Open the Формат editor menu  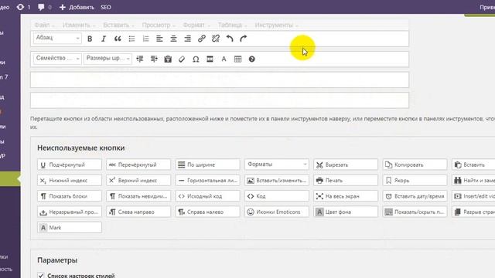(x=196, y=25)
